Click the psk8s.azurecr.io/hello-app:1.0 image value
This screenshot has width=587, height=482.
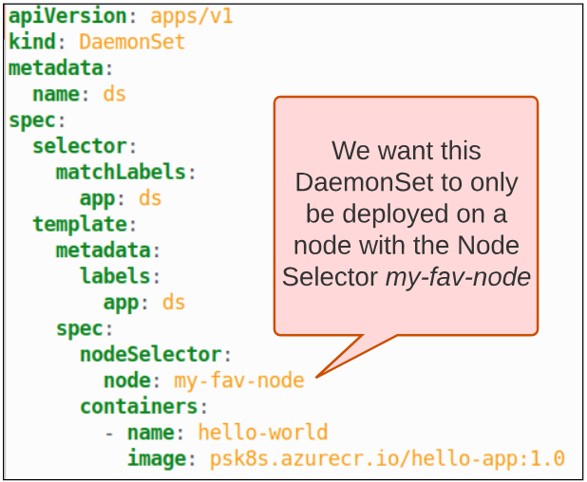tap(388, 459)
